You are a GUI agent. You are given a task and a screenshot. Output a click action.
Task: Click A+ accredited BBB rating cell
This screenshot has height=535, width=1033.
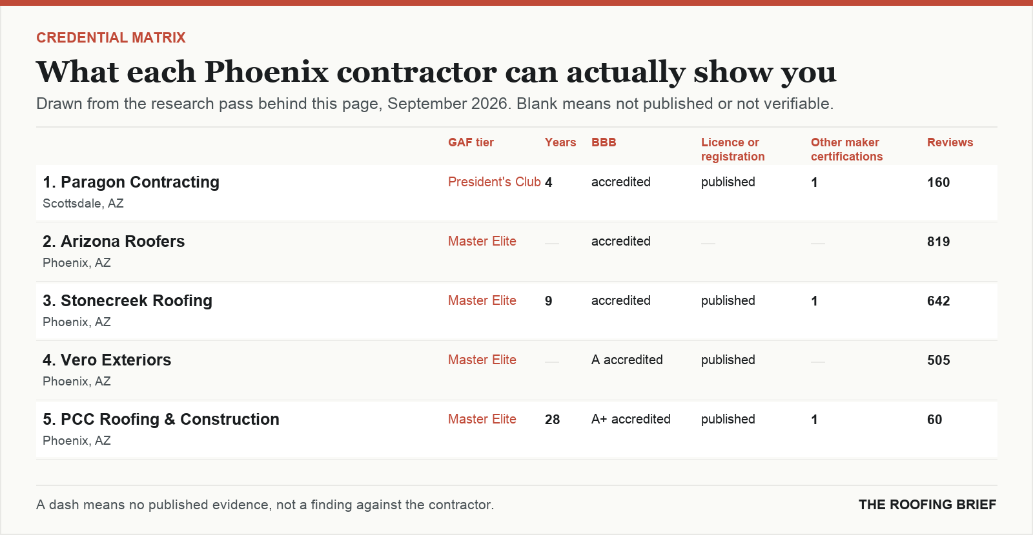click(631, 420)
